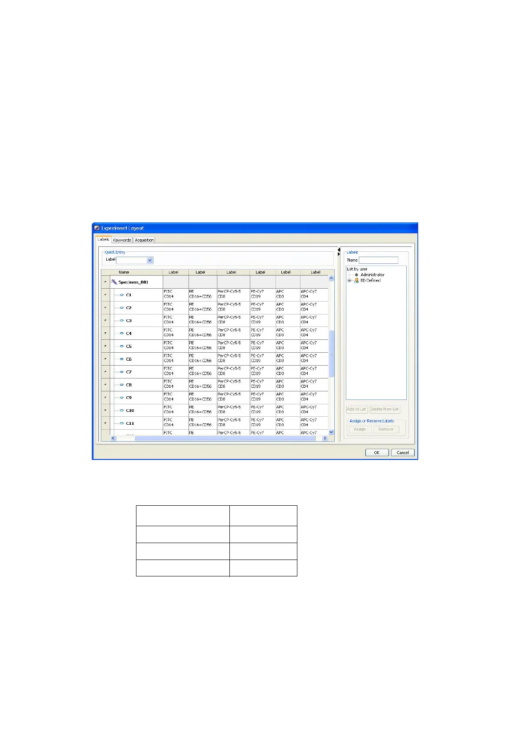Select the BD Defined entry in user list
The width and height of the screenshot is (529, 749).
(370, 281)
